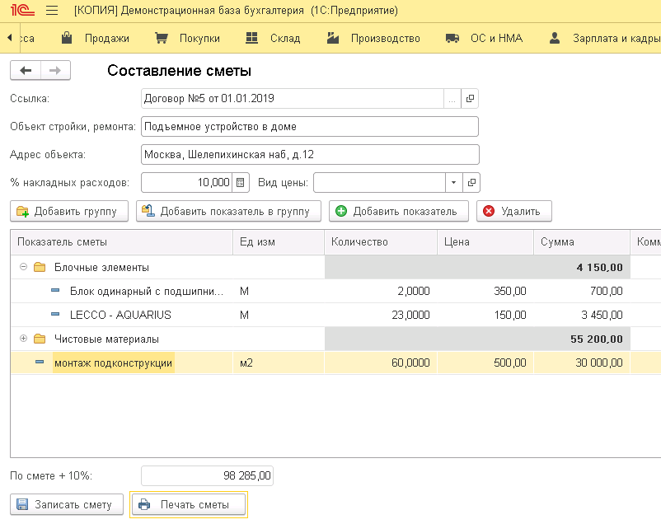
Task: Click the Добавить группу button
Action: (x=69, y=211)
